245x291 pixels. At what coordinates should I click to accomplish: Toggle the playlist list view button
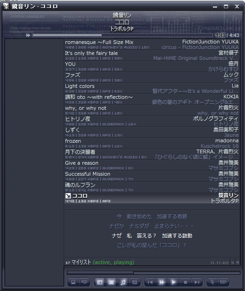click(111, 282)
